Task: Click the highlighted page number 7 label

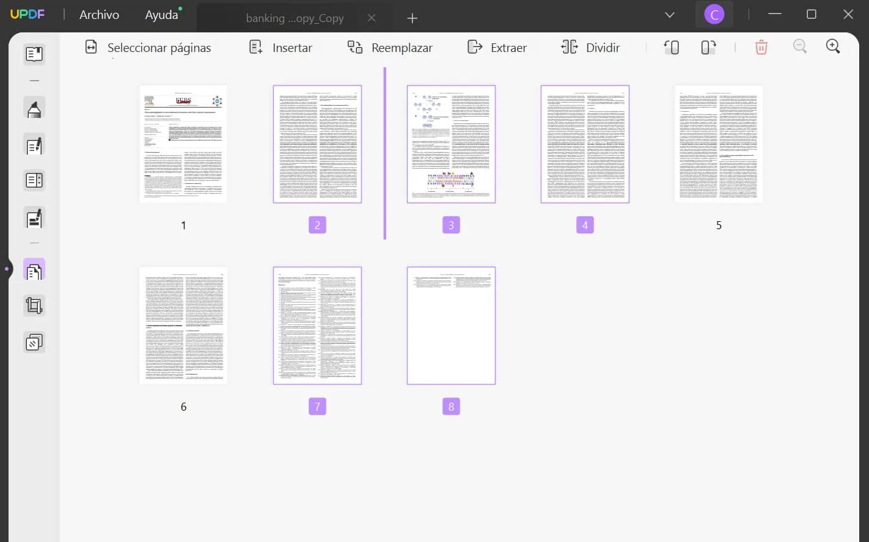Action: (x=317, y=406)
